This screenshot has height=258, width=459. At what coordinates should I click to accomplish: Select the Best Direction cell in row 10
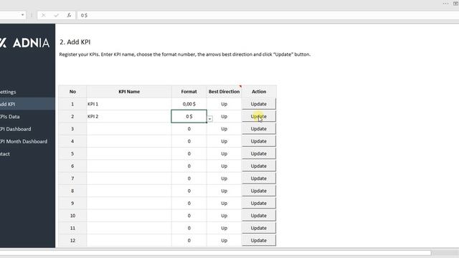(224, 216)
